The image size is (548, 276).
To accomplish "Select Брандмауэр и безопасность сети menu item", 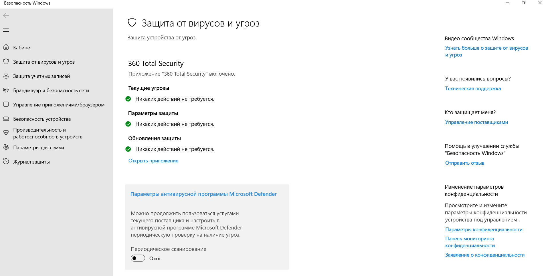I will tap(51, 90).
